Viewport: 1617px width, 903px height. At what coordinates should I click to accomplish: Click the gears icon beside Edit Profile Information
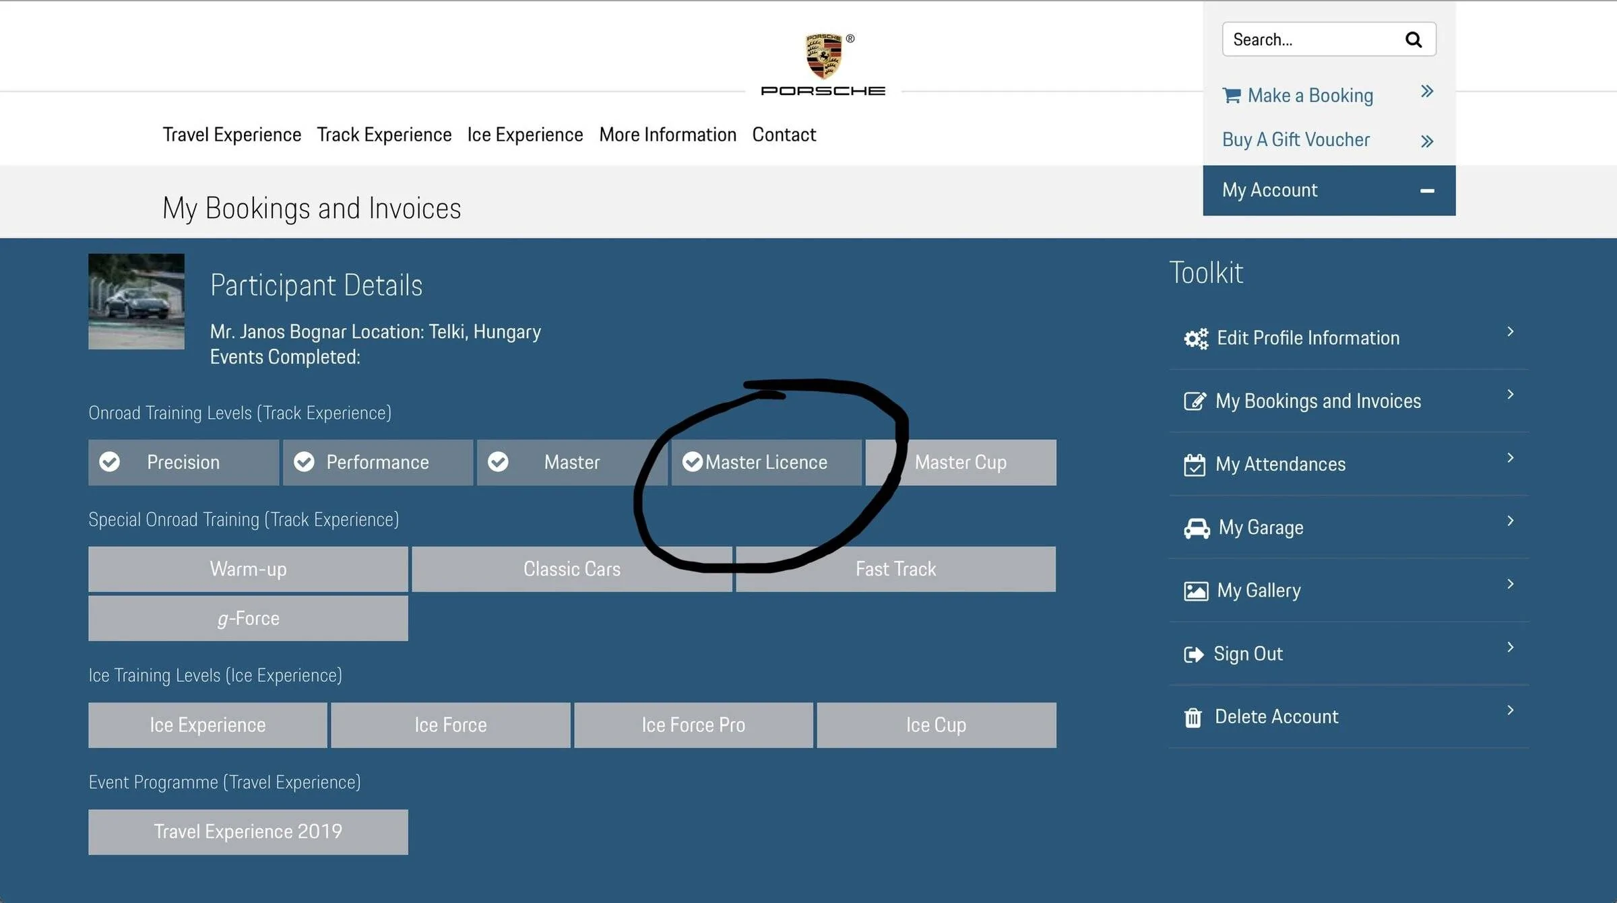1196,339
